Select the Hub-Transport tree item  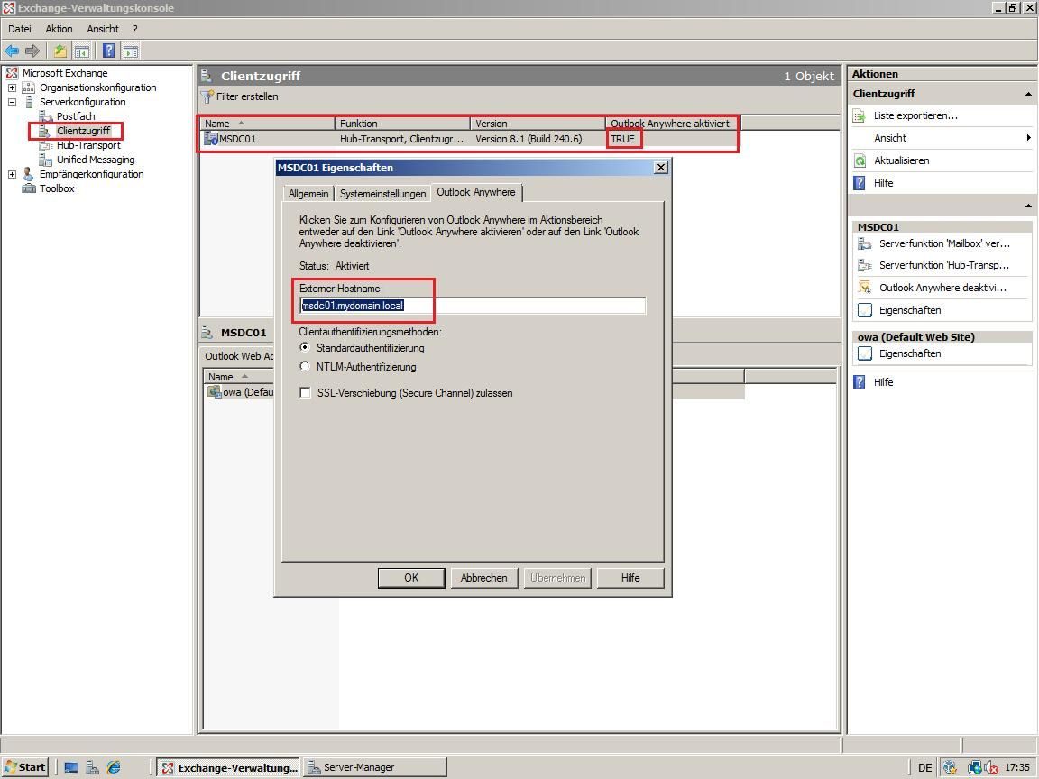click(x=88, y=146)
